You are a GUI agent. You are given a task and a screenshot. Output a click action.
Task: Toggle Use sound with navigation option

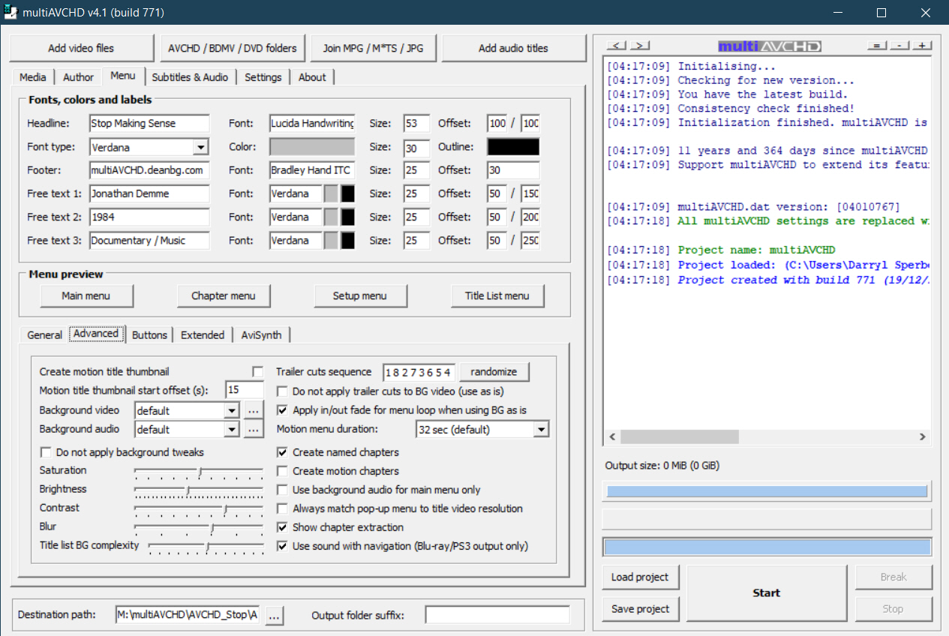282,546
